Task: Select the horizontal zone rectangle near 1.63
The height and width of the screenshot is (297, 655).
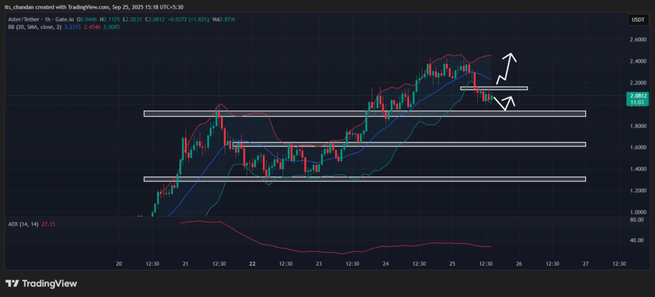Action: pos(409,144)
